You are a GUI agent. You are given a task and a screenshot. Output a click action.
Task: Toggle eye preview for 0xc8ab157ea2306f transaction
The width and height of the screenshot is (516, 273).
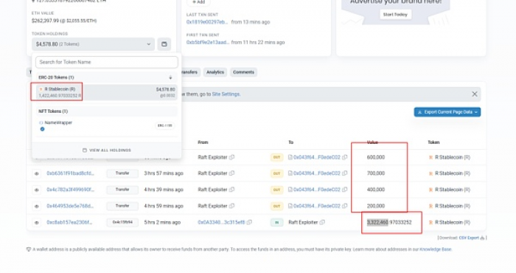point(37,223)
